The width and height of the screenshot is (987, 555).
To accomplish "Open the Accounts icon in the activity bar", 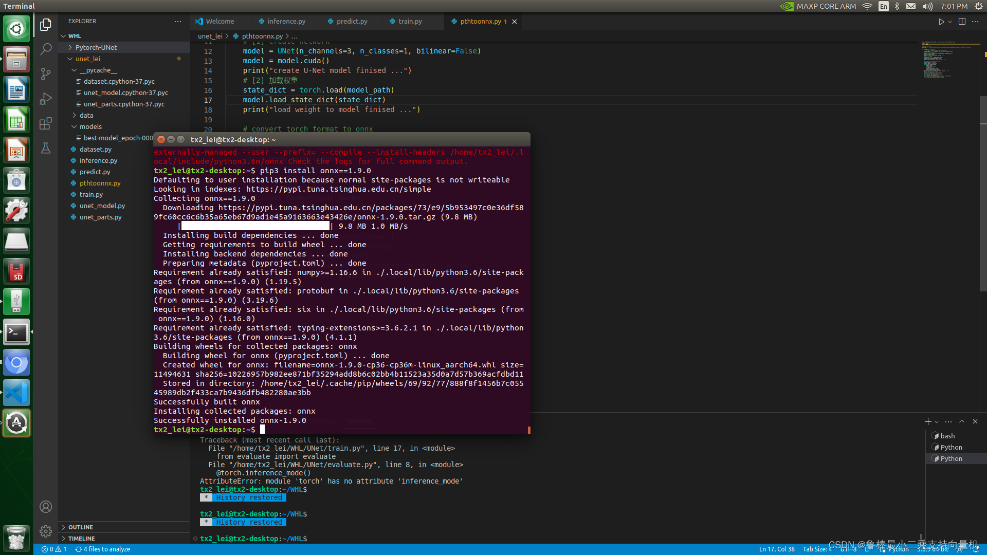I will (x=46, y=507).
